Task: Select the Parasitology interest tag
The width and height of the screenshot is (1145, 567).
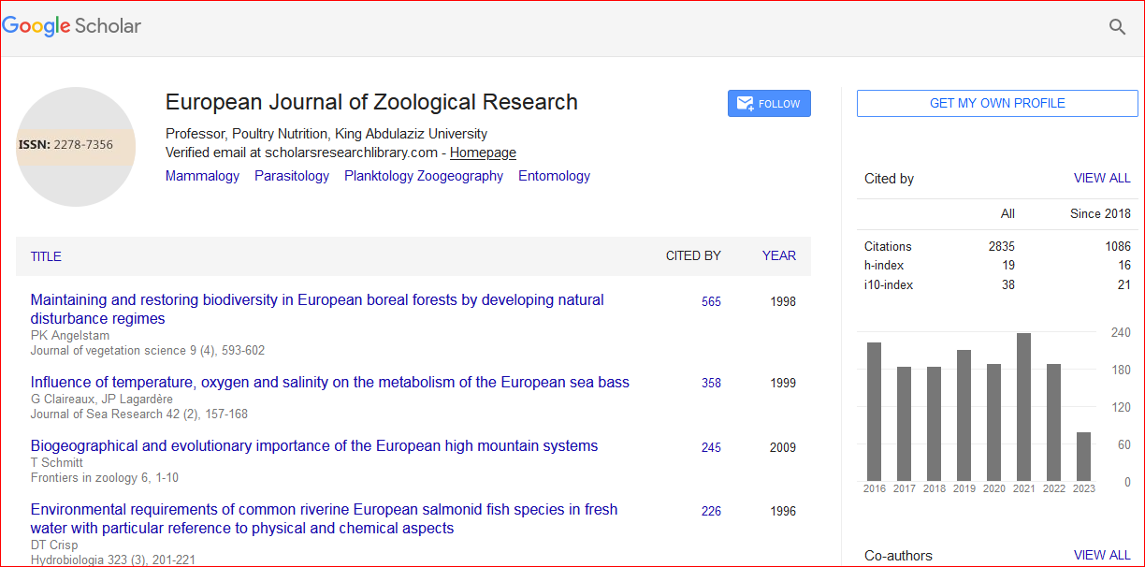Action: pyautogui.click(x=292, y=176)
